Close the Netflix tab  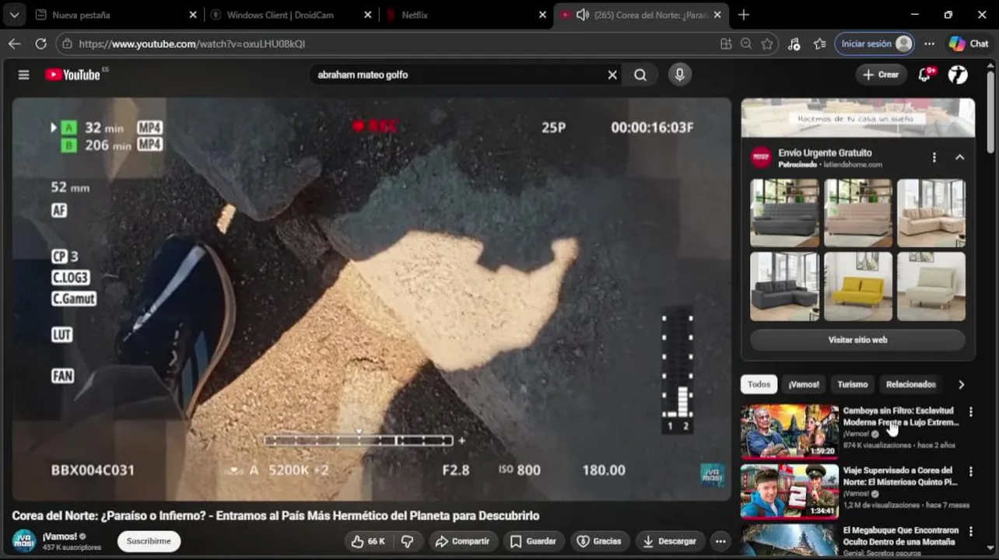pos(543,15)
